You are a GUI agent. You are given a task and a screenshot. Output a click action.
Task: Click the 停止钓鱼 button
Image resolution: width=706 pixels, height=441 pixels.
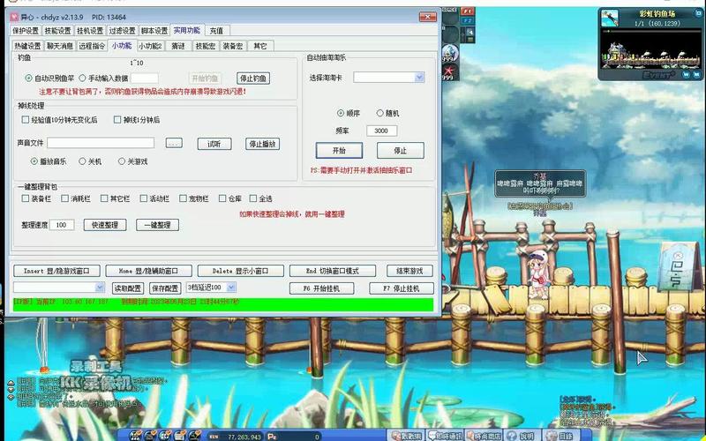coord(253,78)
